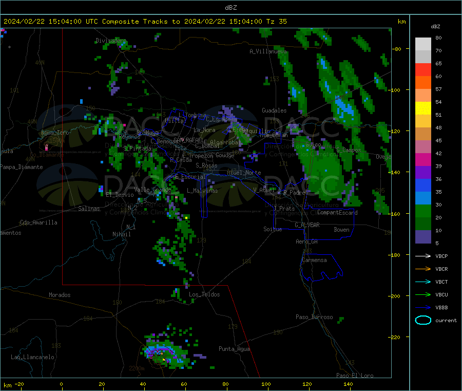Click the S_Rosas label
This screenshot has height=391, width=462.
(206, 166)
